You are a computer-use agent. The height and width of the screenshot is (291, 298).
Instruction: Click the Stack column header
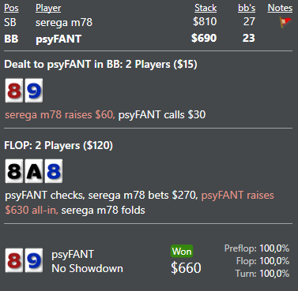pyautogui.click(x=206, y=8)
